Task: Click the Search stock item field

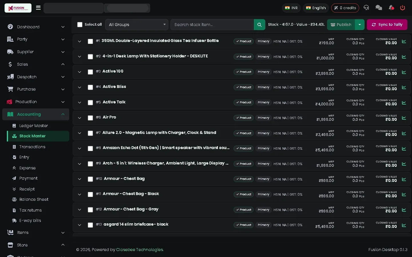Action: 212,25
